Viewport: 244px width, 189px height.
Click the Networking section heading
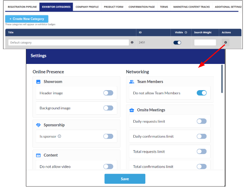pos(138,72)
